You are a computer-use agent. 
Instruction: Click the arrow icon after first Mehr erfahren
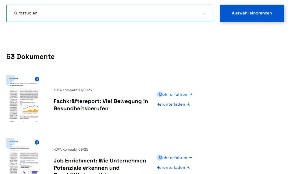point(190,94)
